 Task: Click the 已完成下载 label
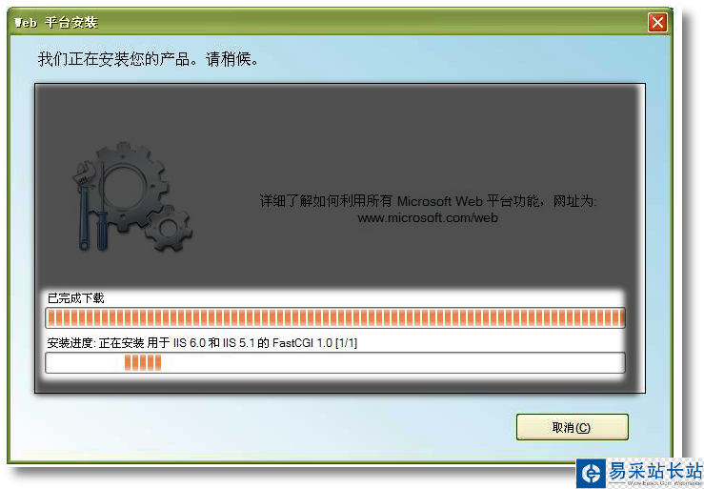click(x=76, y=298)
